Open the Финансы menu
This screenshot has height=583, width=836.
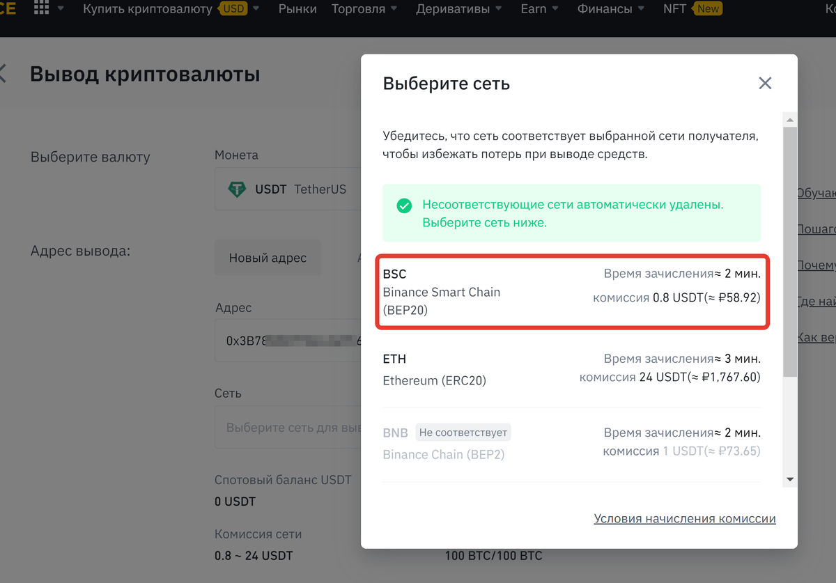pyautogui.click(x=610, y=9)
